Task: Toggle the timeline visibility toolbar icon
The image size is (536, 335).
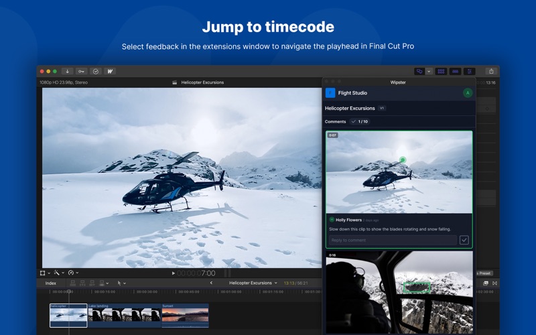Action: [x=455, y=72]
